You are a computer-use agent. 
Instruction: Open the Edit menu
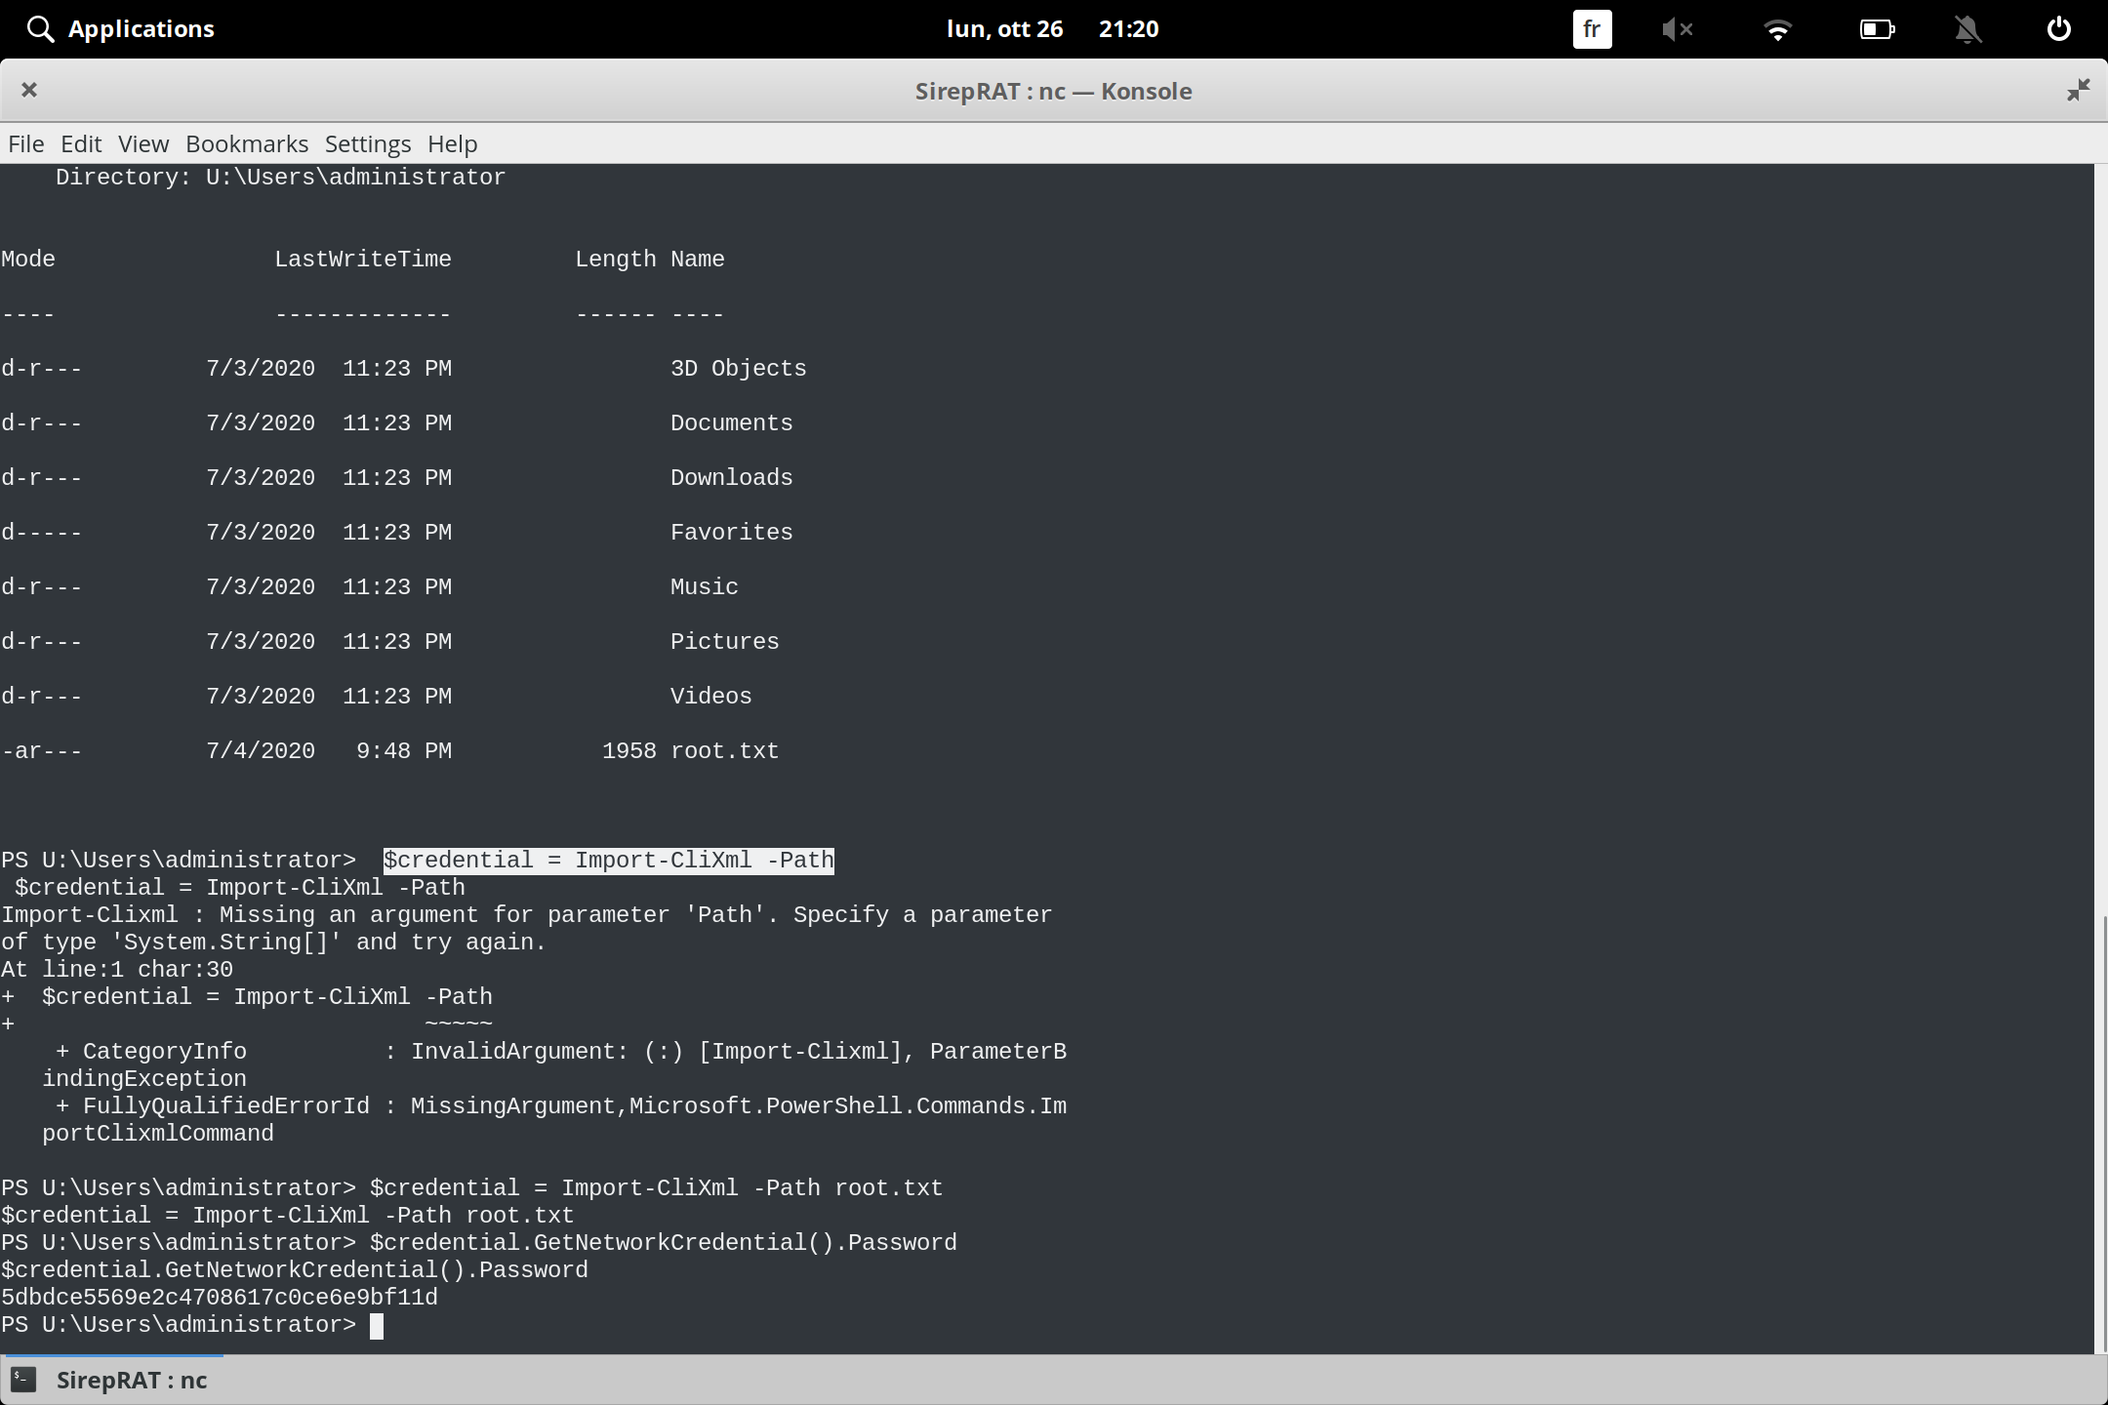click(82, 143)
